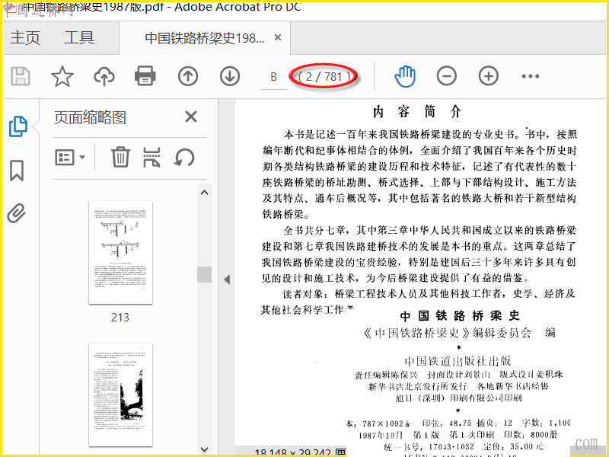Go to next page arrow

230,76
